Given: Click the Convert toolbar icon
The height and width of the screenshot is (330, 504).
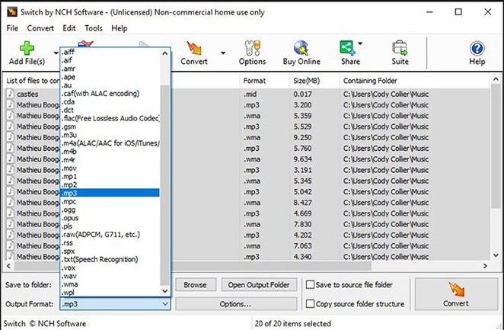Looking at the screenshot, I should (x=194, y=48).
